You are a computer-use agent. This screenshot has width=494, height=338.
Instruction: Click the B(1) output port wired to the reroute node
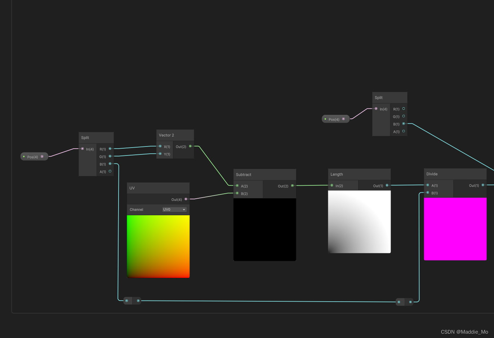point(110,164)
